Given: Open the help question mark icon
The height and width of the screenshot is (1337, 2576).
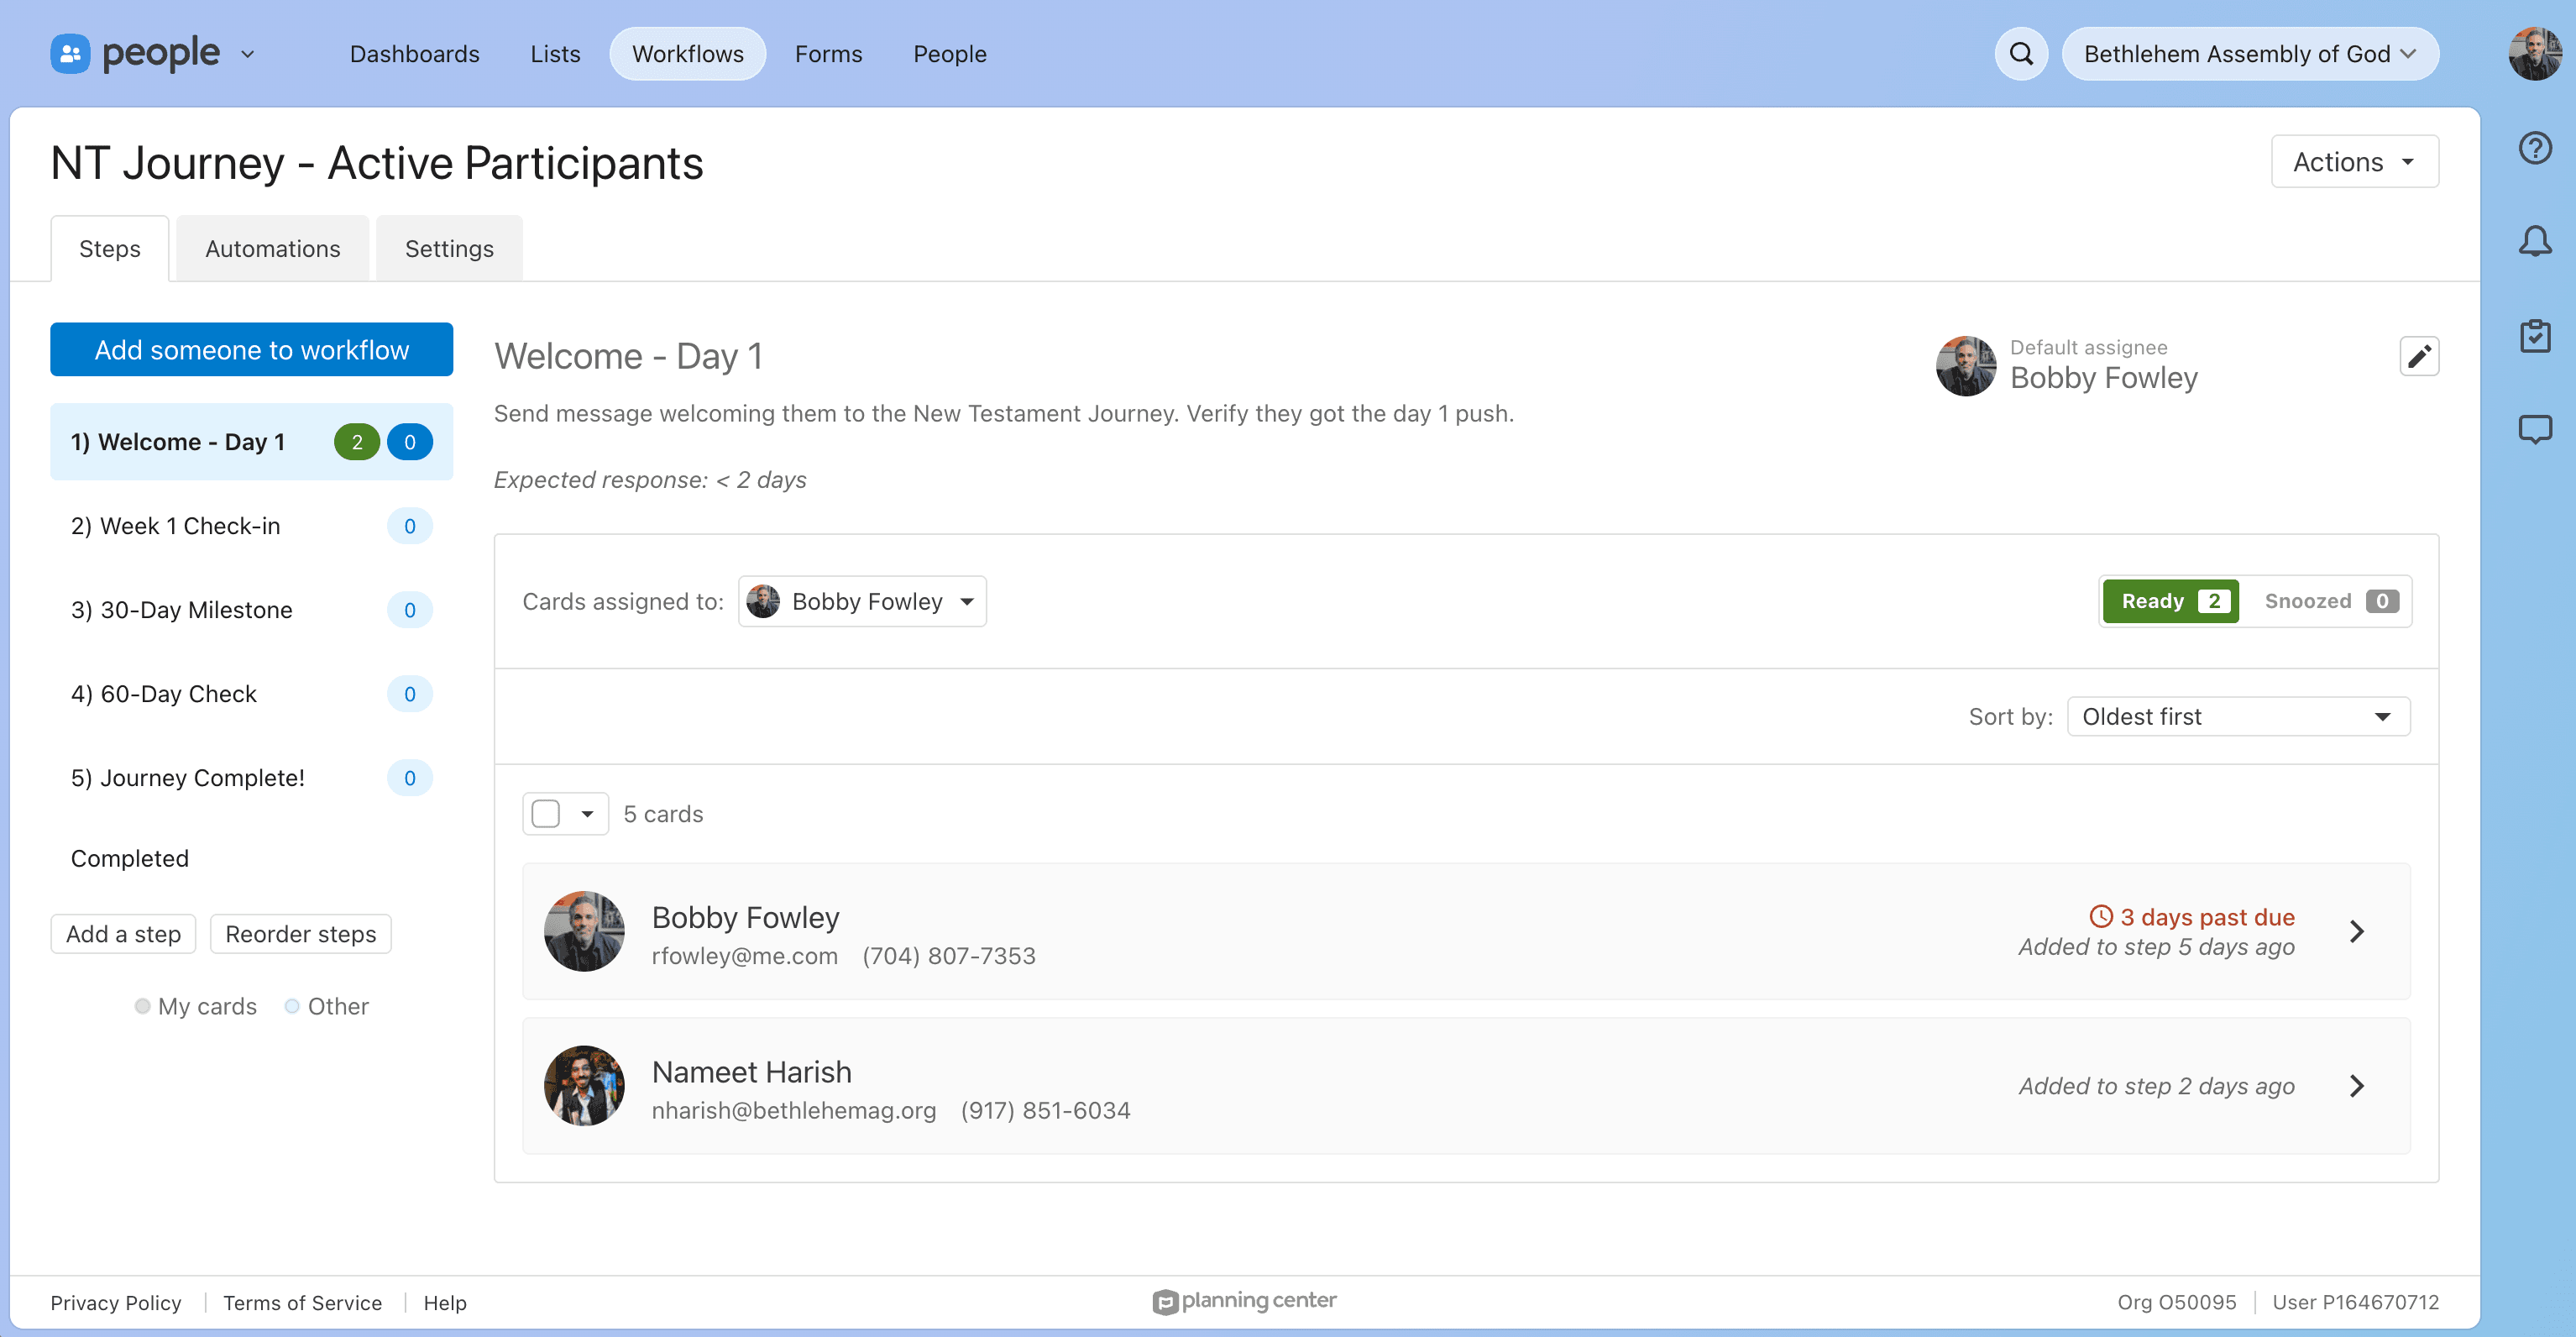Looking at the screenshot, I should click(2535, 148).
